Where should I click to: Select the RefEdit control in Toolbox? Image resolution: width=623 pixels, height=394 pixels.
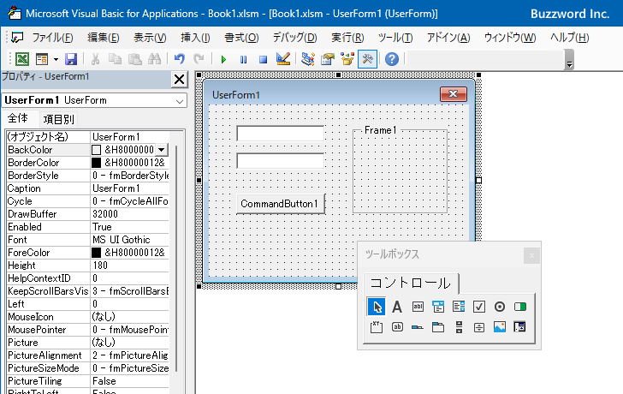click(x=519, y=327)
